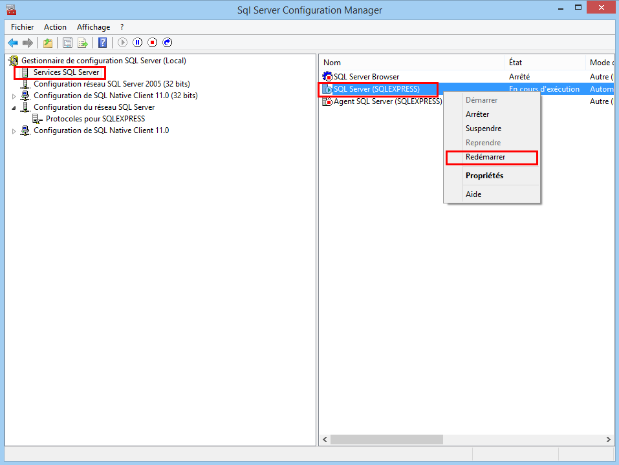Select Configuration réseau SQL Server 2005 (32 bits)
The height and width of the screenshot is (465, 619).
click(x=112, y=84)
